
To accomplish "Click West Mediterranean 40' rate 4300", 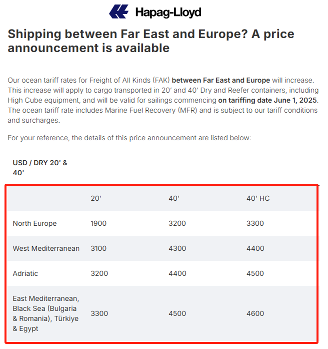I will coord(177,248).
